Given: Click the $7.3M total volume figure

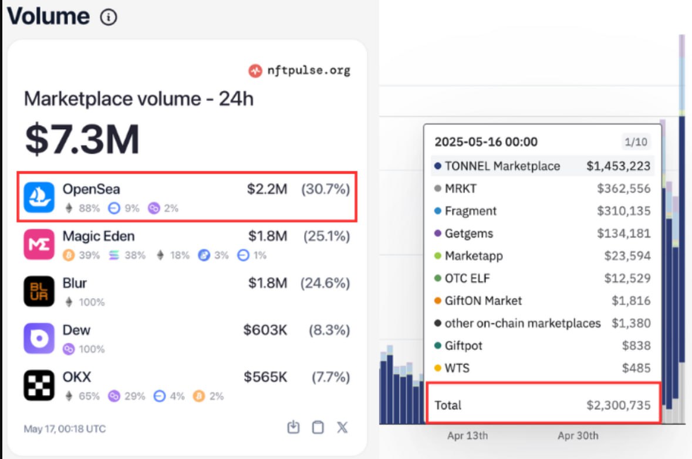Looking at the screenshot, I should tap(82, 139).
